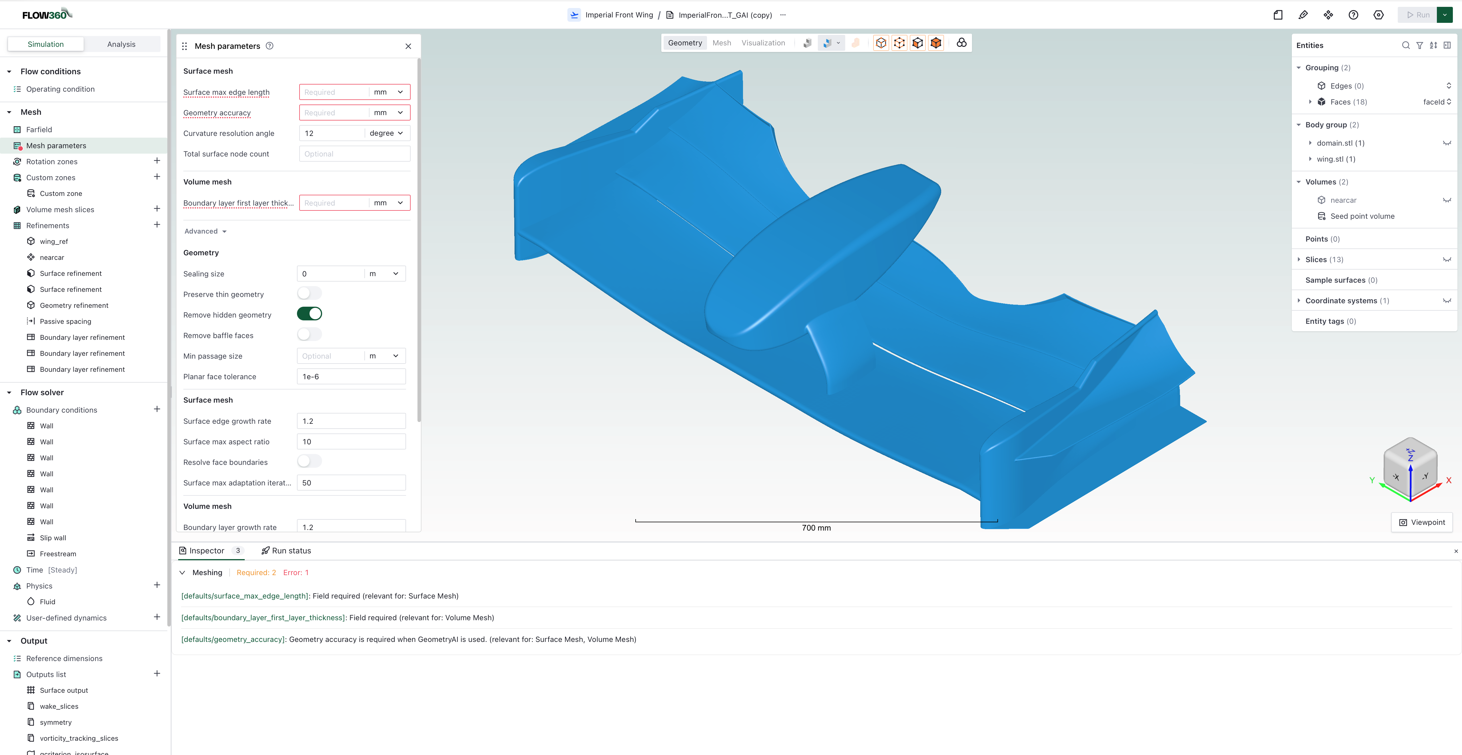Select the wing_ref refinement

point(54,241)
